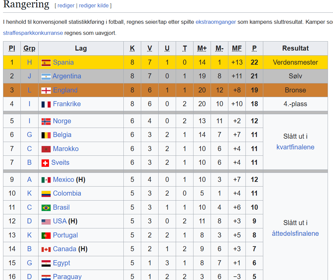
Task: Open the Colombia team link
Action: 67,193
